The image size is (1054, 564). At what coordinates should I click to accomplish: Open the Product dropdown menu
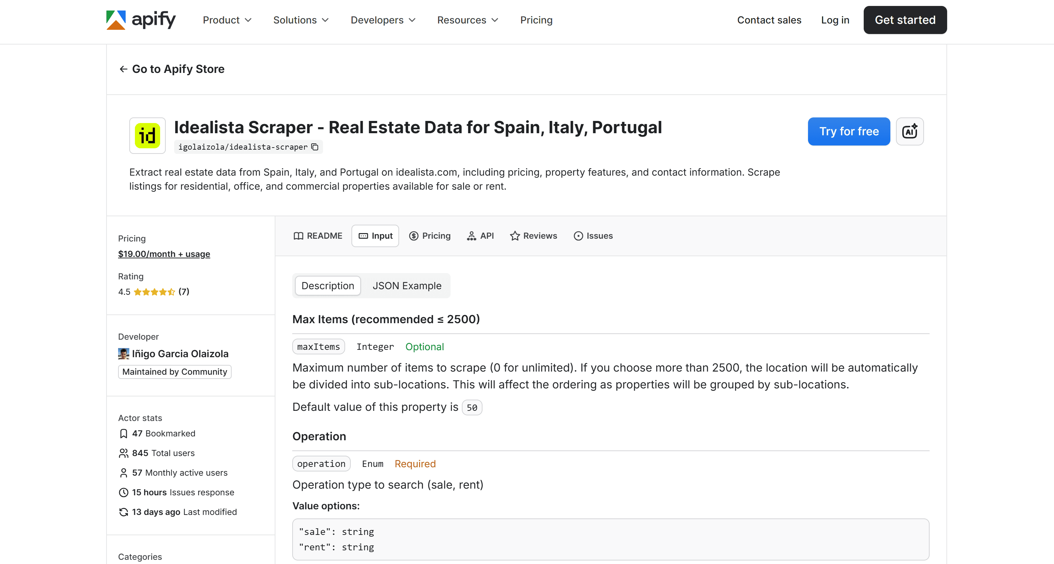point(227,20)
